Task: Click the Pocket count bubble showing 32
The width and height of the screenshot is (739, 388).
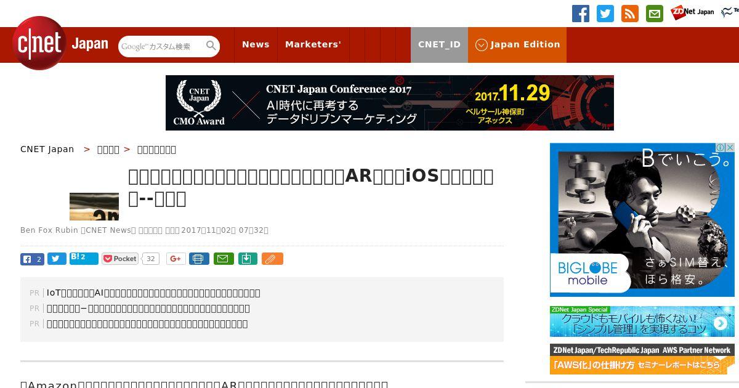Action: coord(151,259)
